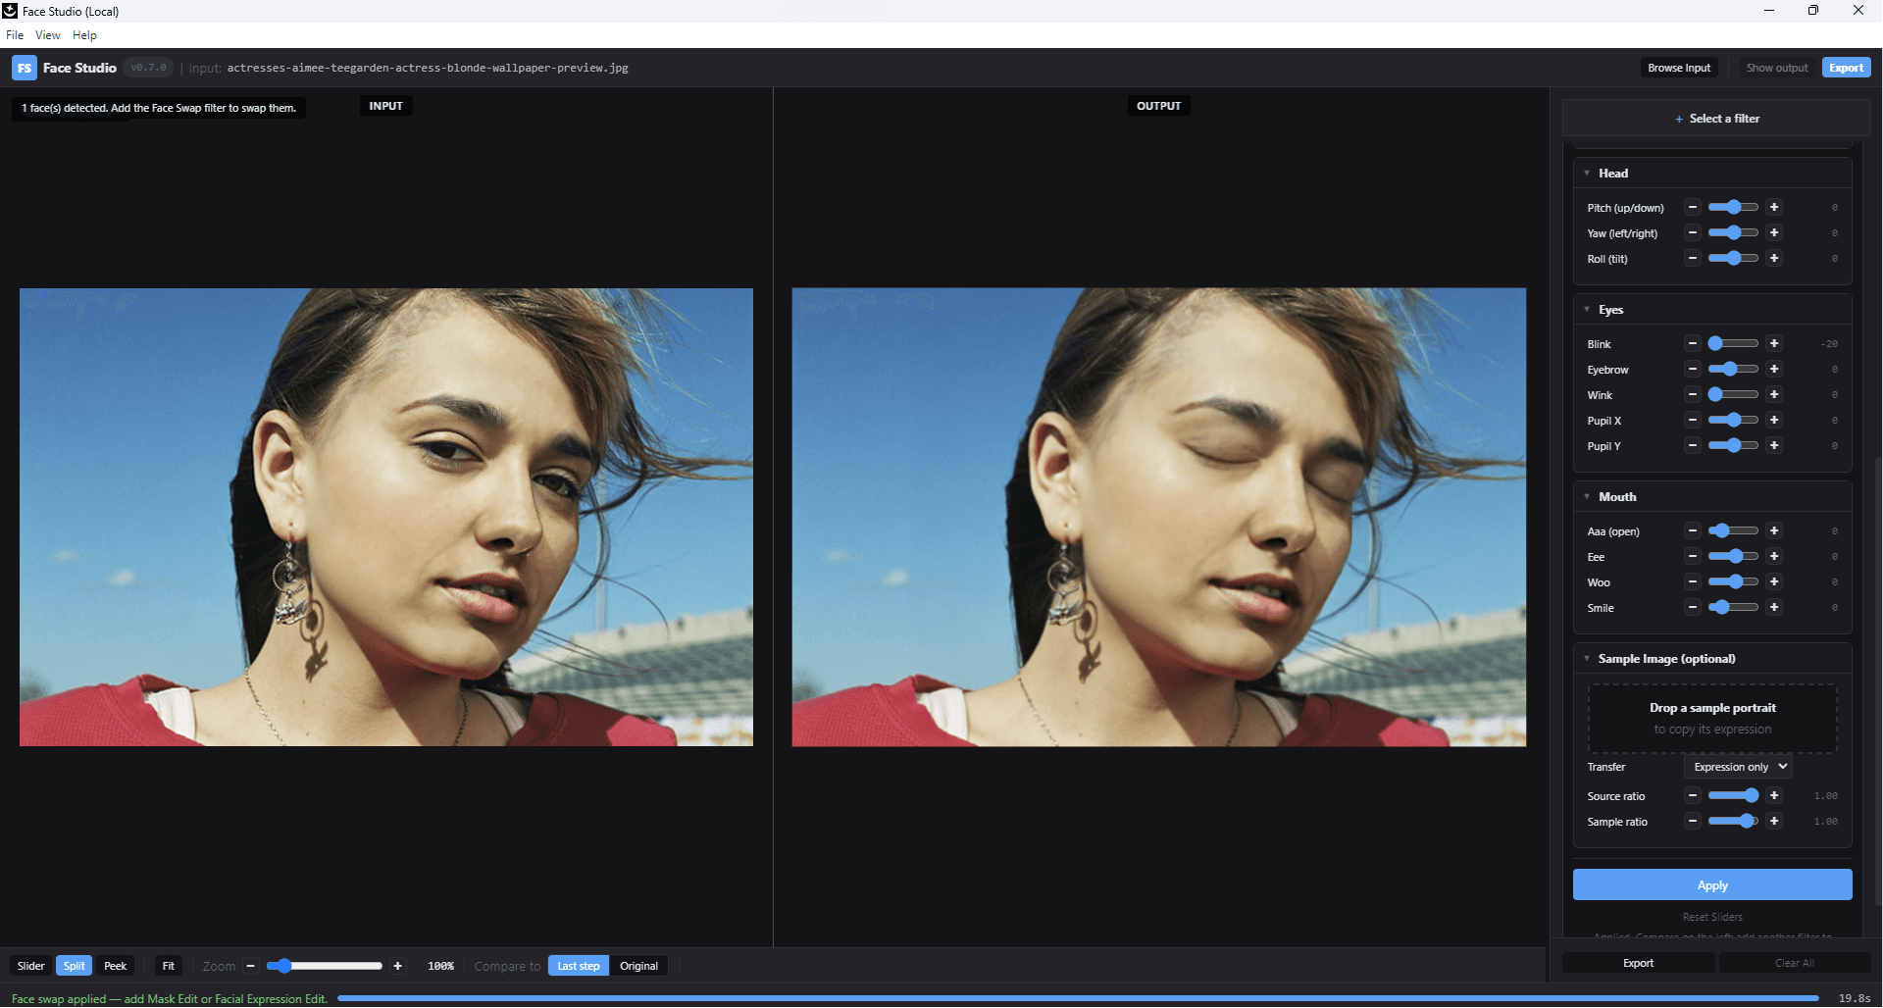Adjust the bottom Zoom slider
This screenshot has width=1883, height=1008.
tap(325, 966)
